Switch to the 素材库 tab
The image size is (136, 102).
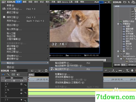tap(117, 65)
